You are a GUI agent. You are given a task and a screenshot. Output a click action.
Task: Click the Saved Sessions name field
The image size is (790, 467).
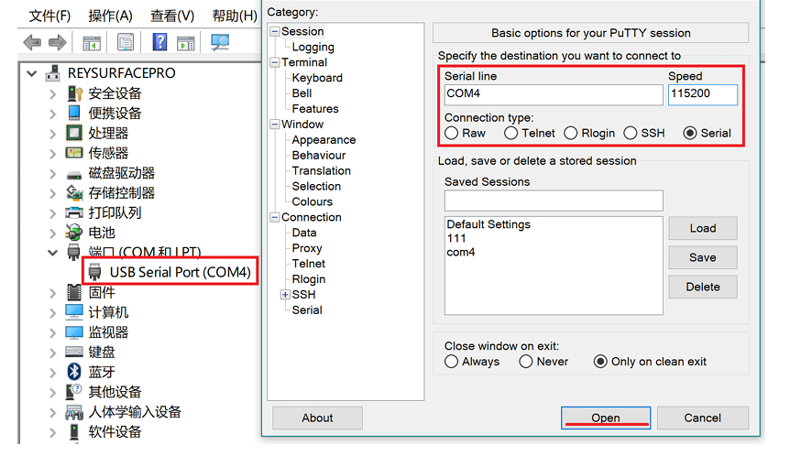pos(554,201)
